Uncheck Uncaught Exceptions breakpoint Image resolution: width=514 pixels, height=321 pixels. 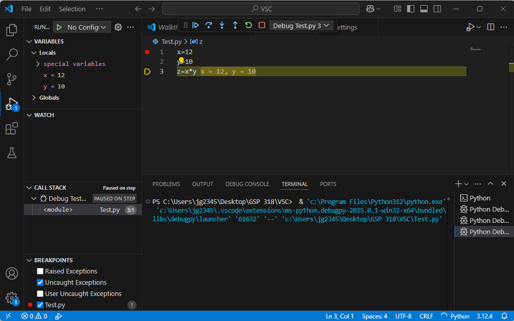(40, 283)
